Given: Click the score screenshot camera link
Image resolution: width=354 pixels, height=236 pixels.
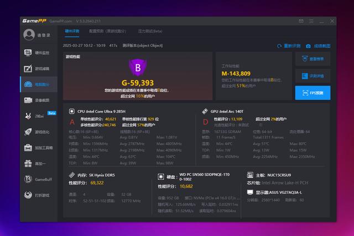Looking at the screenshot, I should (319, 46).
